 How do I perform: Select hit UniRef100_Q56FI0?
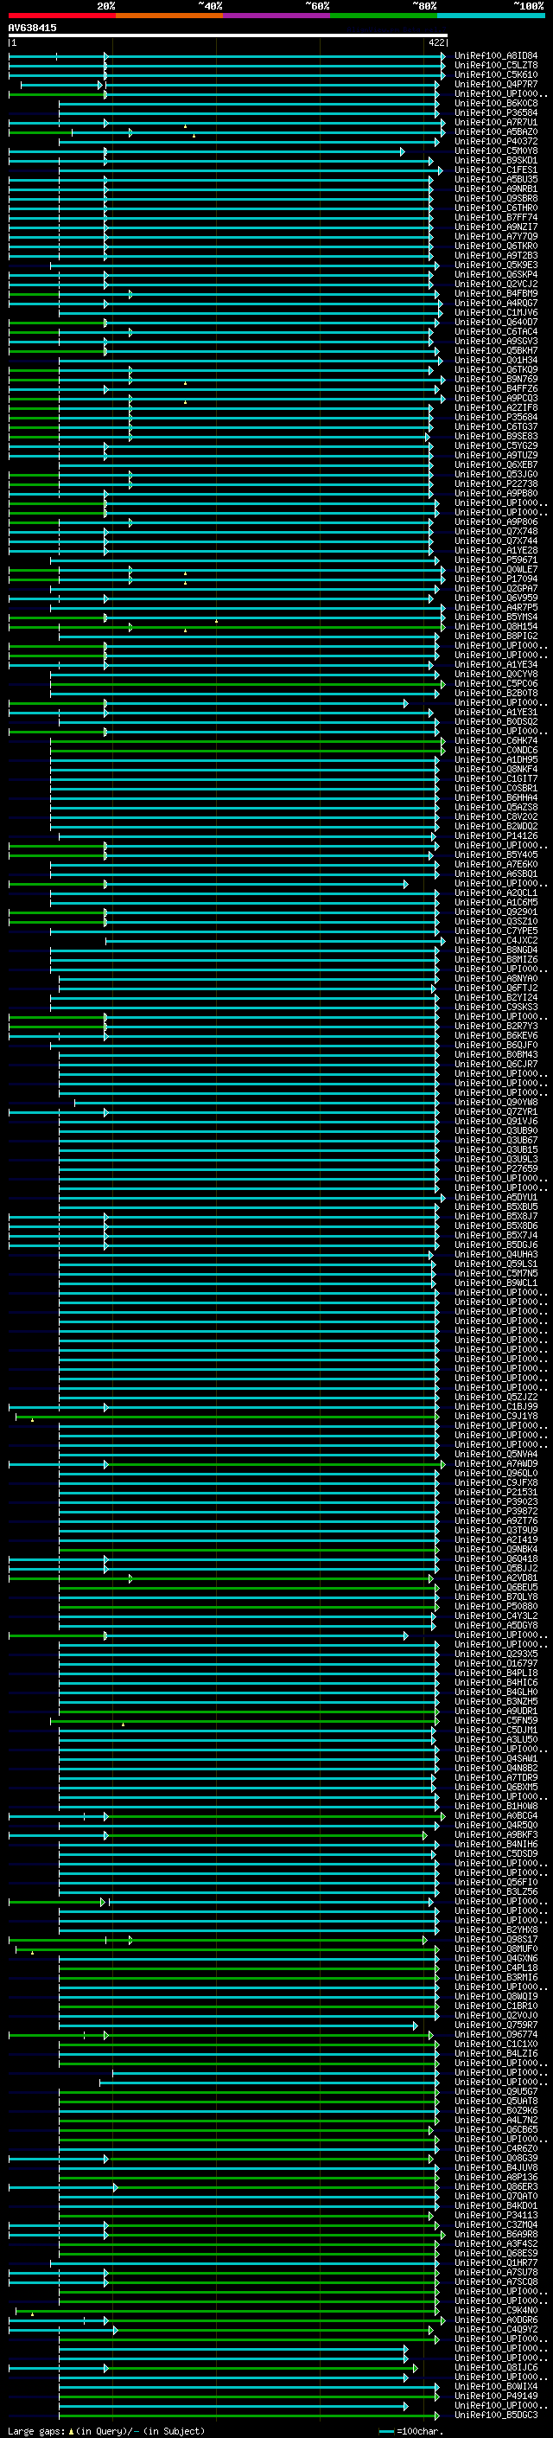(495, 1883)
